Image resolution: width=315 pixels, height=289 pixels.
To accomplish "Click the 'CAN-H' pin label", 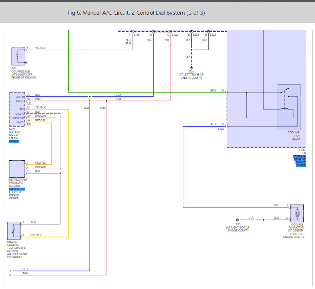I will click(x=20, y=97).
